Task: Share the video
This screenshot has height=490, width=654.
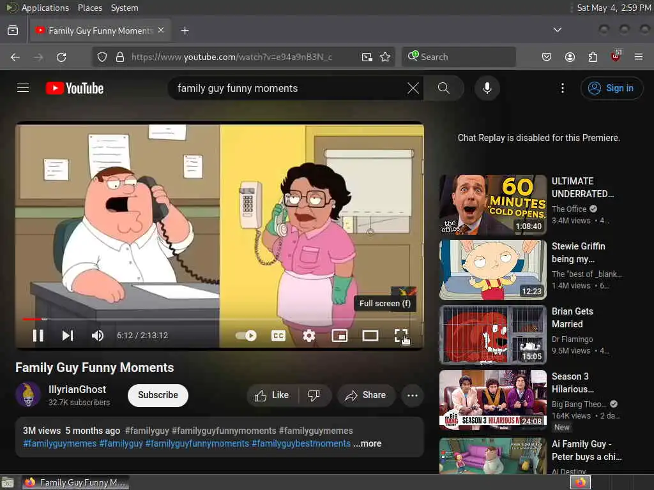Action: click(x=366, y=395)
